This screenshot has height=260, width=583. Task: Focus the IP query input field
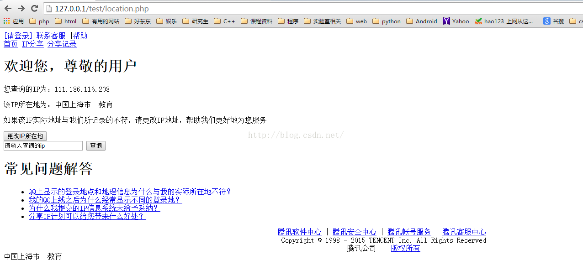pyautogui.click(x=43, y=146)
